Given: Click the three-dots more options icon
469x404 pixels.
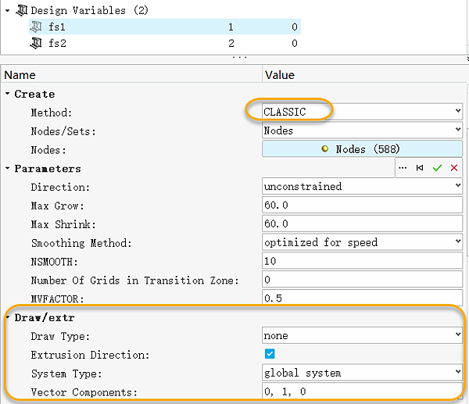Looking at the screenshot, I should [x=403, y=168].
